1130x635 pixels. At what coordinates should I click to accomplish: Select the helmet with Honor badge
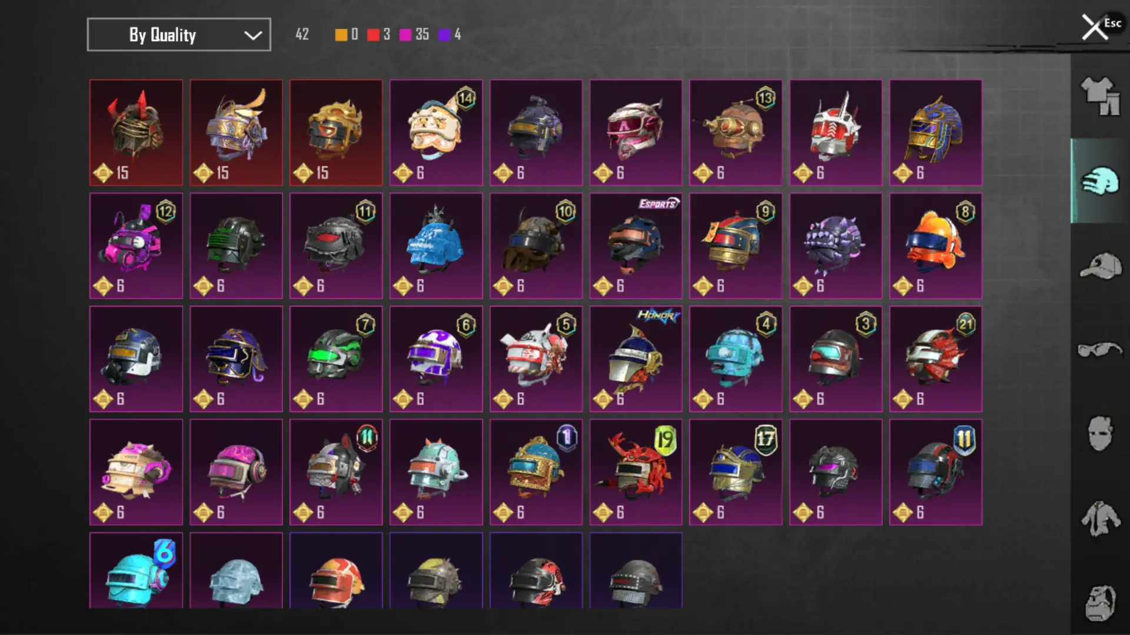(x=636, y=359)
